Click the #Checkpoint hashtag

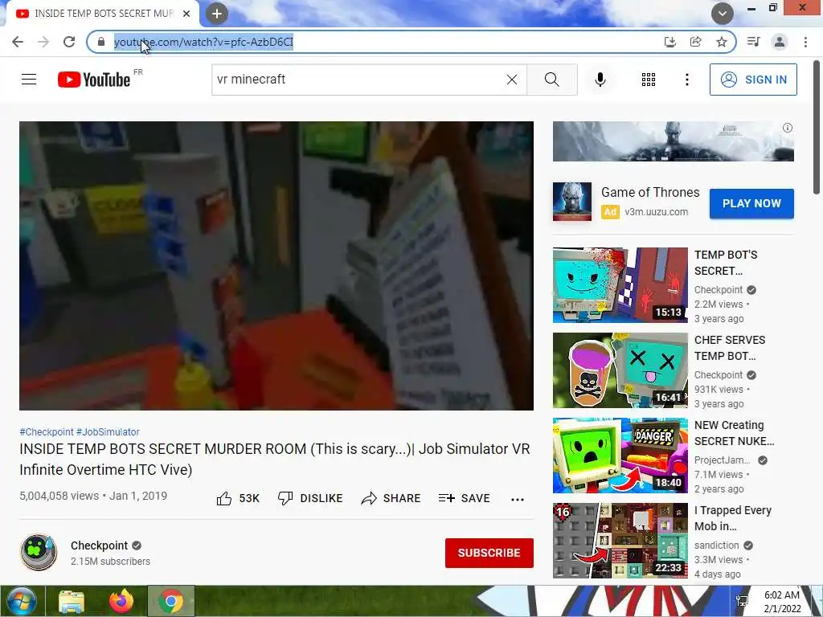(47, 431)
